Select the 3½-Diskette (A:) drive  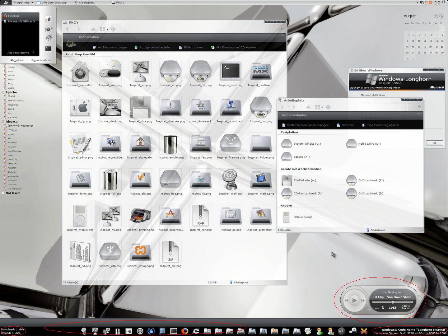pyautogui.click(x=299, y=180)
